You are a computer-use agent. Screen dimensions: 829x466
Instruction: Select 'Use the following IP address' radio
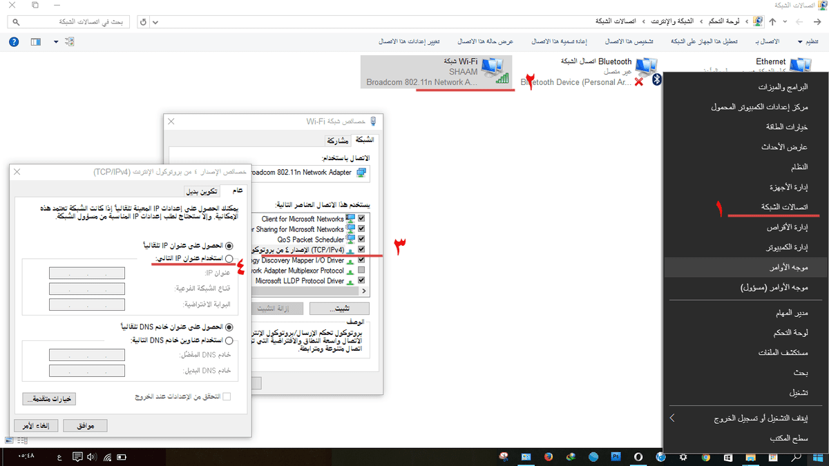pyautogui.click(x=229, y=258)
